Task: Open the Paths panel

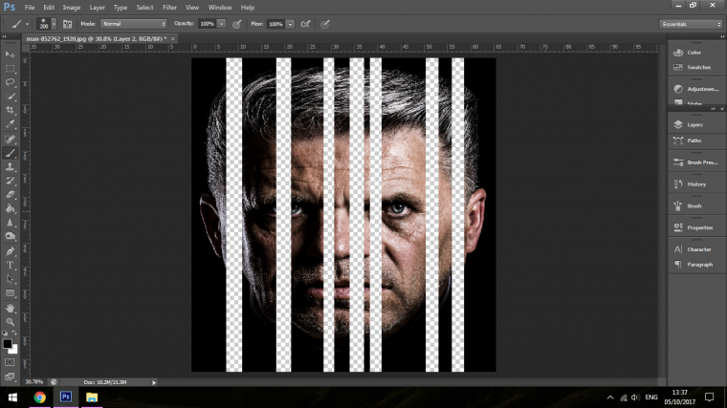Action: (696, 140)
